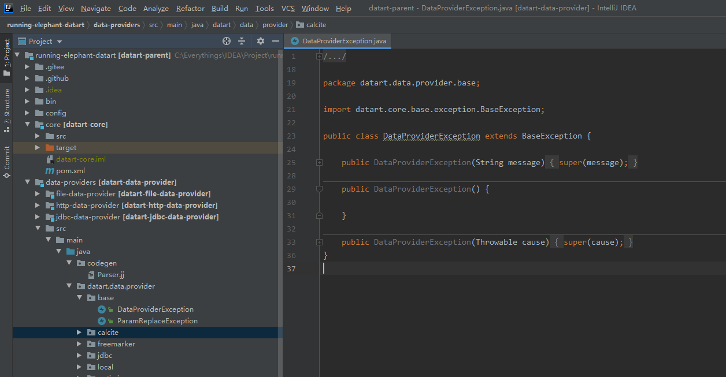The width and height of the screenshot is (726, 377).
Task: Click the provider breadcrumb segment
Action: (x=275, y=25)
